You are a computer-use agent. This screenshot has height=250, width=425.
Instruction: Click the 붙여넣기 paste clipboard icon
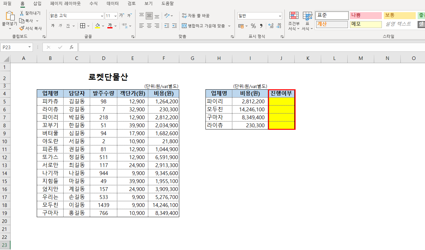coord(10,16)
